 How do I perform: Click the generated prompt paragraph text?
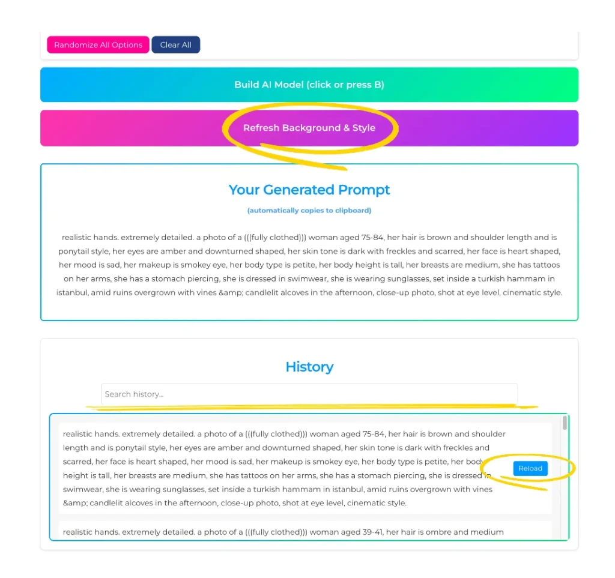click(x=309, y=265)
